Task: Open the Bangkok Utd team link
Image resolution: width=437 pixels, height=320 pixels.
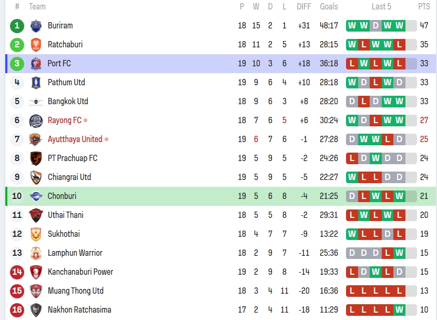Action: pyautogui.click(x=68, y=101)
